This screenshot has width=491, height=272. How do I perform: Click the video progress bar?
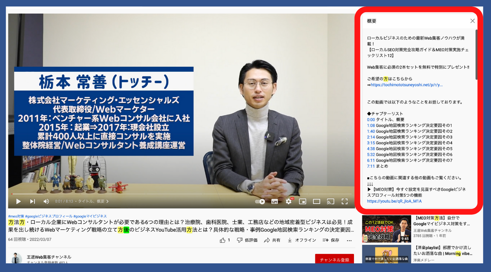tap(182, 194)
